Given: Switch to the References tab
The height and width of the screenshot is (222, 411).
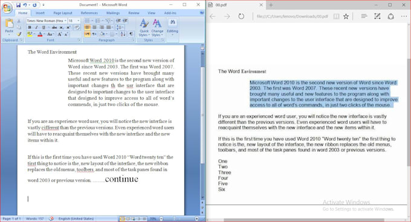Looking at the screenshot, I should tap(89, 13).
